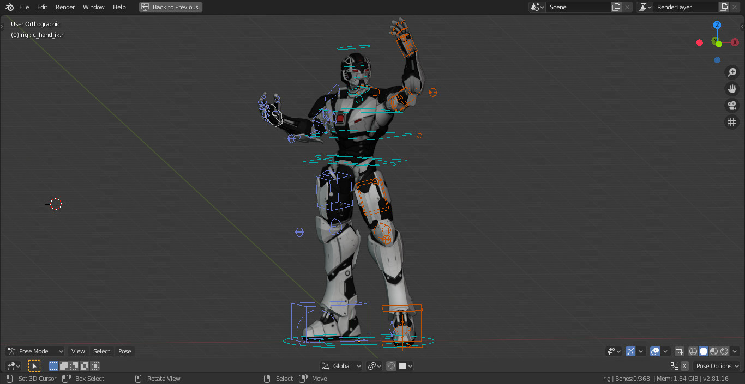Enable Material Preview viewport shading
Viewport: 745px width, 384px height.
pyautogui.click(x=714, y=351)
